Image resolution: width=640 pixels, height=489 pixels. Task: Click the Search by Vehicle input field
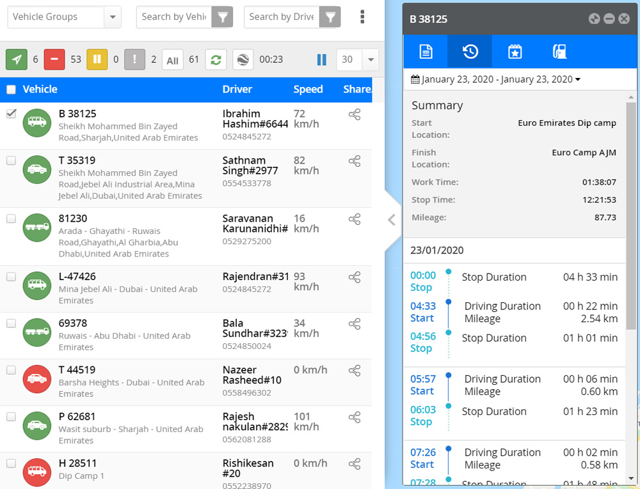[173, 17]
